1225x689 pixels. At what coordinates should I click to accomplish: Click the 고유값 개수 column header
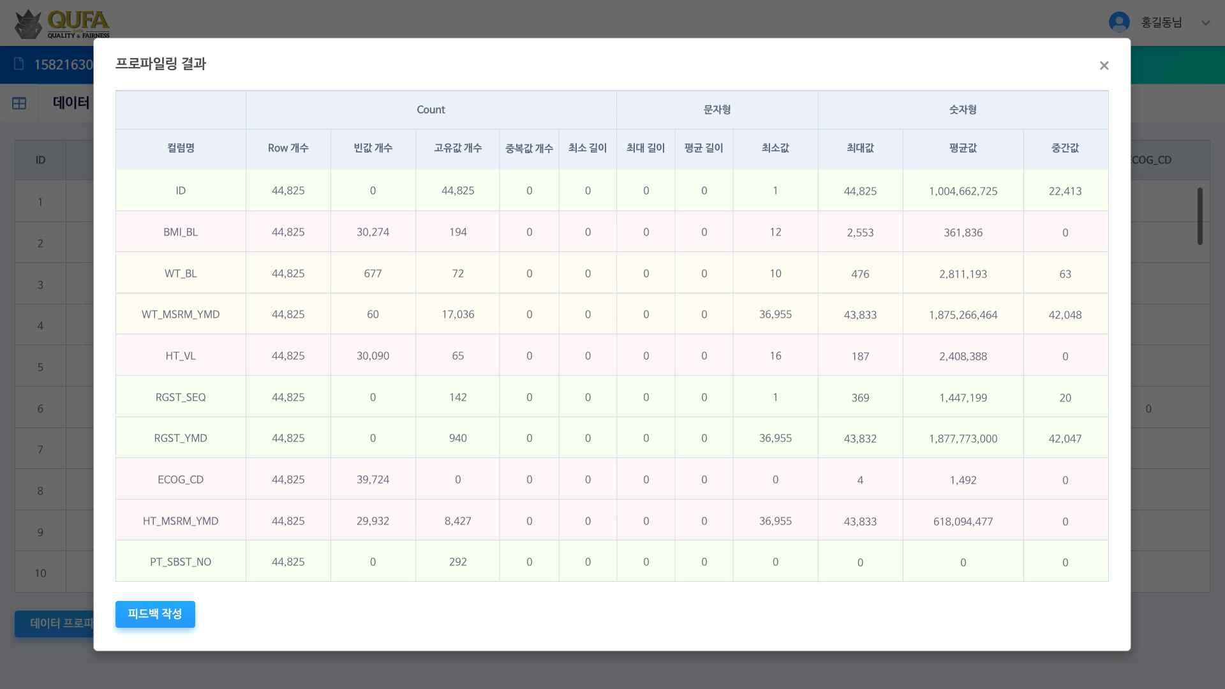point(457,148)
